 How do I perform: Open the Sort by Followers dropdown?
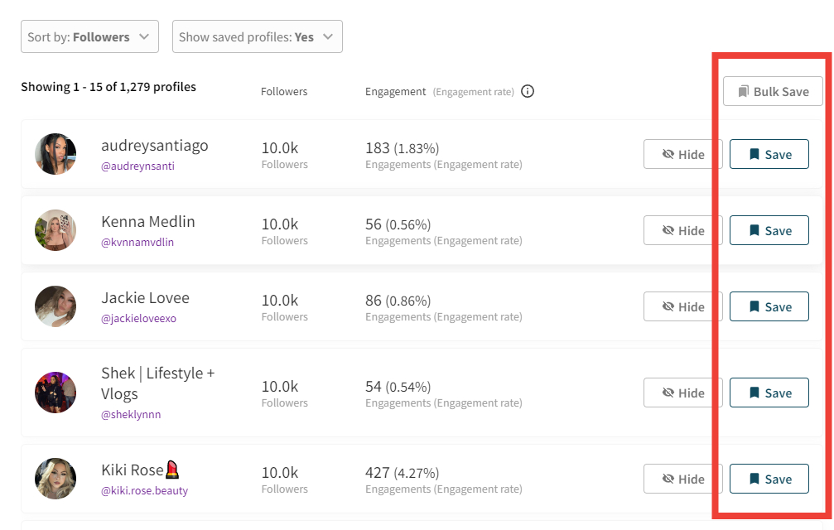pyautogui.click(x=89, y=36)
